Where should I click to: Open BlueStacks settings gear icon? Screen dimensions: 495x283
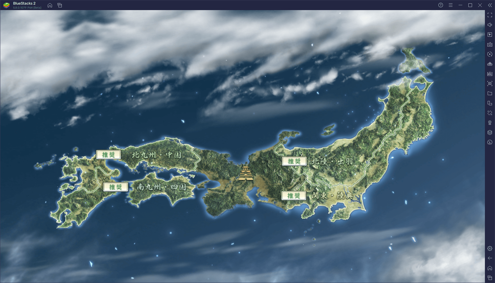490,248
